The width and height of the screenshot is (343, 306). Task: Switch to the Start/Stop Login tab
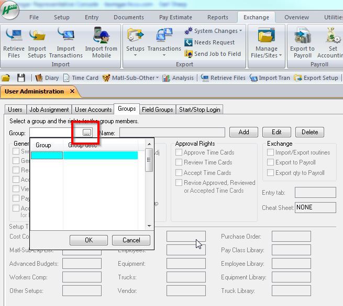point(200,110)
